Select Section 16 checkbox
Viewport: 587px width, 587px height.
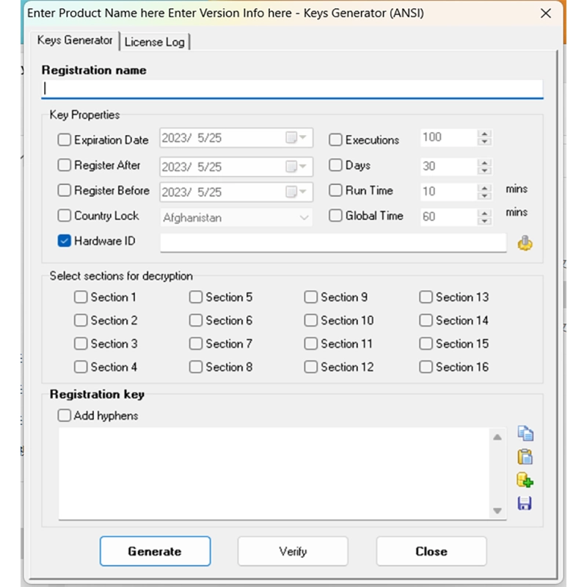coord(426,367)
